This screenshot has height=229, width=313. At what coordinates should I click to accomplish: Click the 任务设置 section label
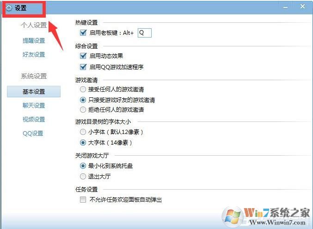pyautogui.click(x=86, y=189)
